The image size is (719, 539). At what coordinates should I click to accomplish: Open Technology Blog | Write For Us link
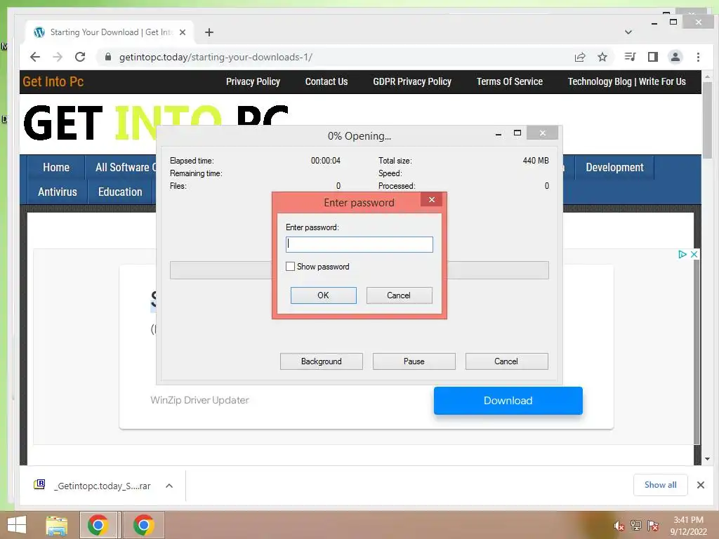[627, 81]
